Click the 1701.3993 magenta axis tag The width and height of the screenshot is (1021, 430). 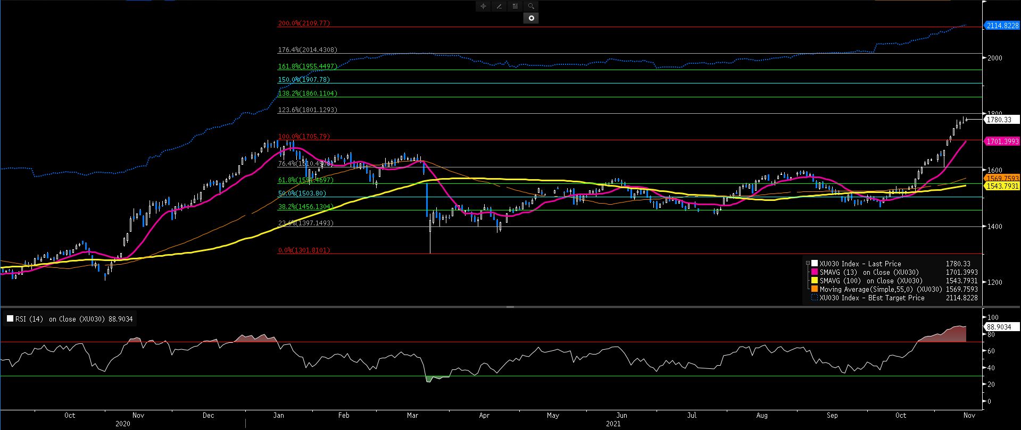coord(1002,141)
